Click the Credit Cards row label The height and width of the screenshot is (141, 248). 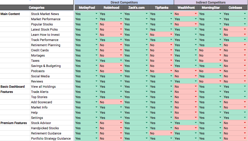pyautogui.click(x=40, y=50)
